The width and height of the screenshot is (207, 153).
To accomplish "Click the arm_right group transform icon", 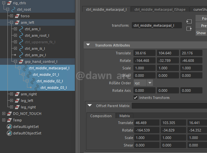I will point(17,94).
